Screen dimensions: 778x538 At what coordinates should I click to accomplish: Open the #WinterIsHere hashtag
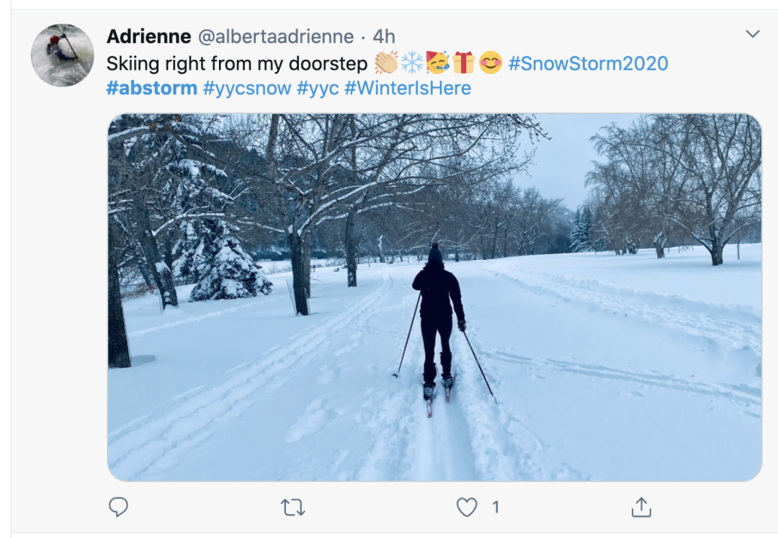(407, 89)
